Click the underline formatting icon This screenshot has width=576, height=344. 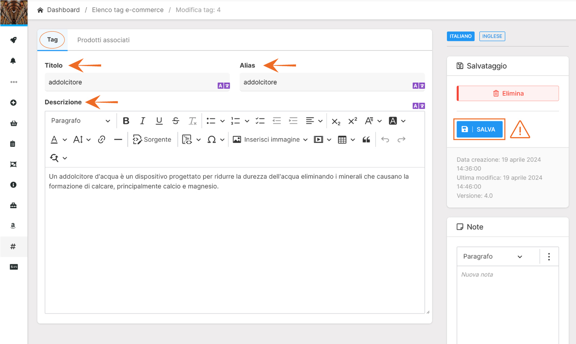[159, 121]
